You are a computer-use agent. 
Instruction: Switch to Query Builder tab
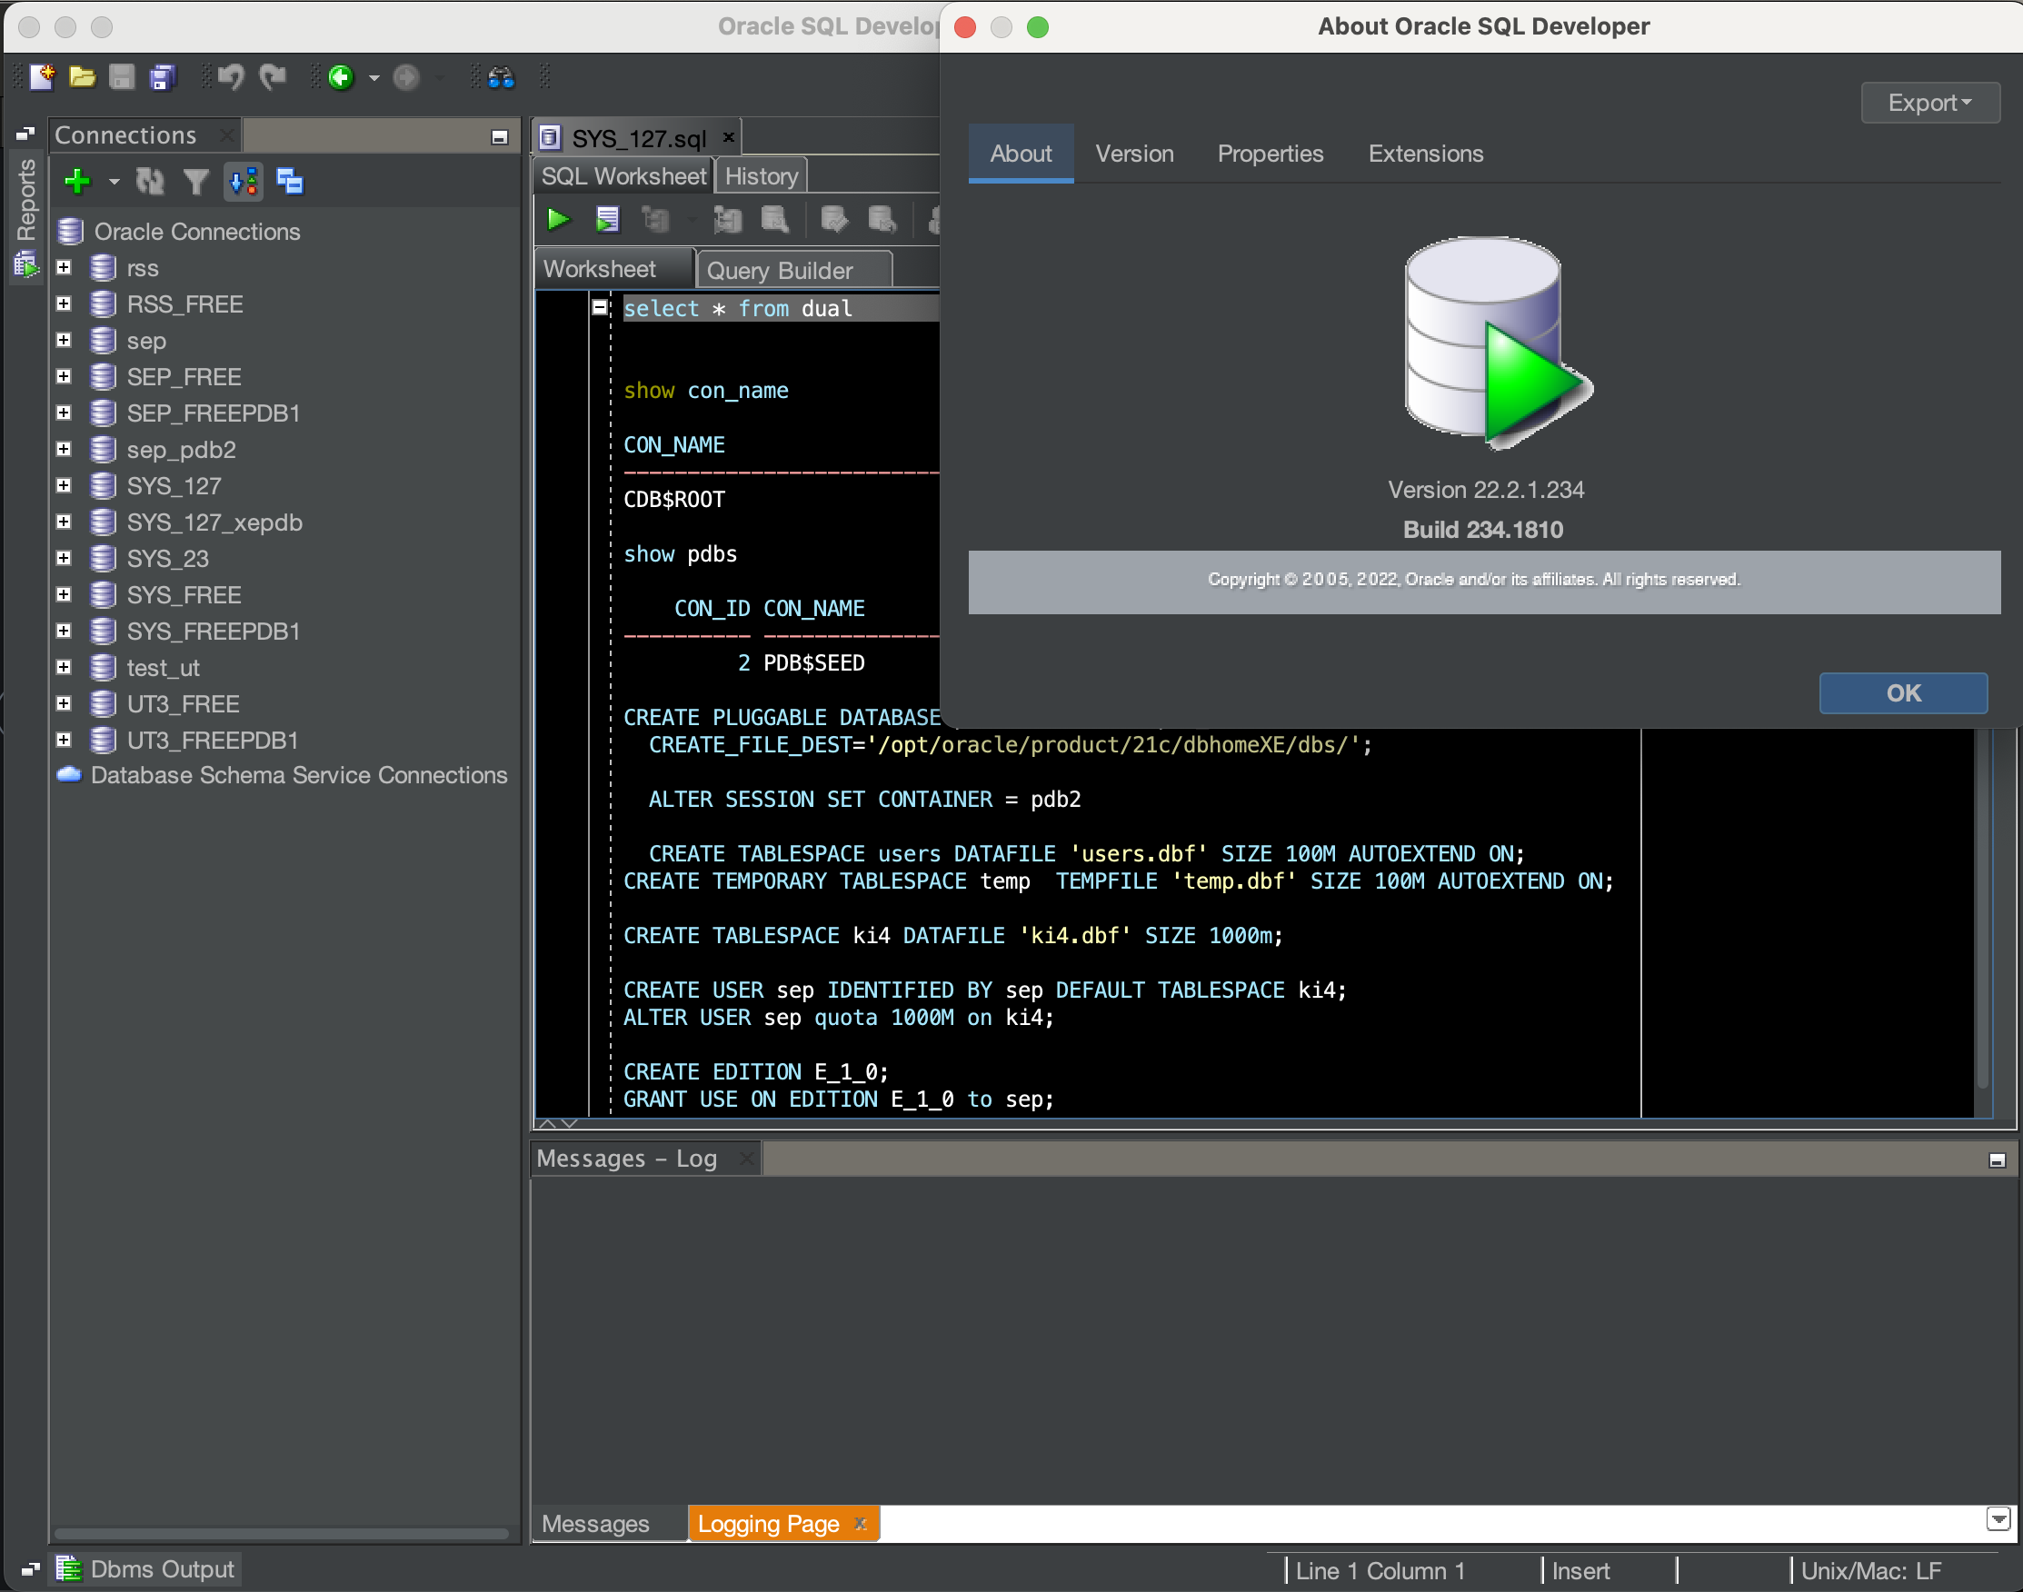(793, 270)
